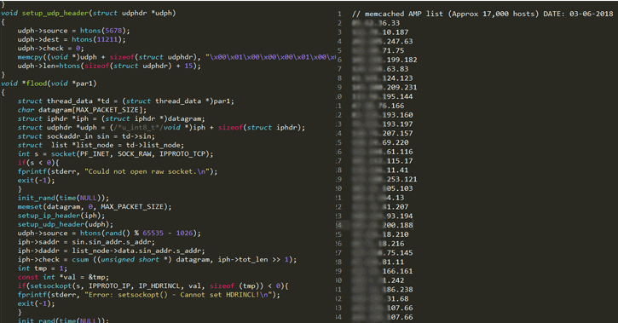
Task: Click the struct iphdr *iph declaration line
Action: 111,118
